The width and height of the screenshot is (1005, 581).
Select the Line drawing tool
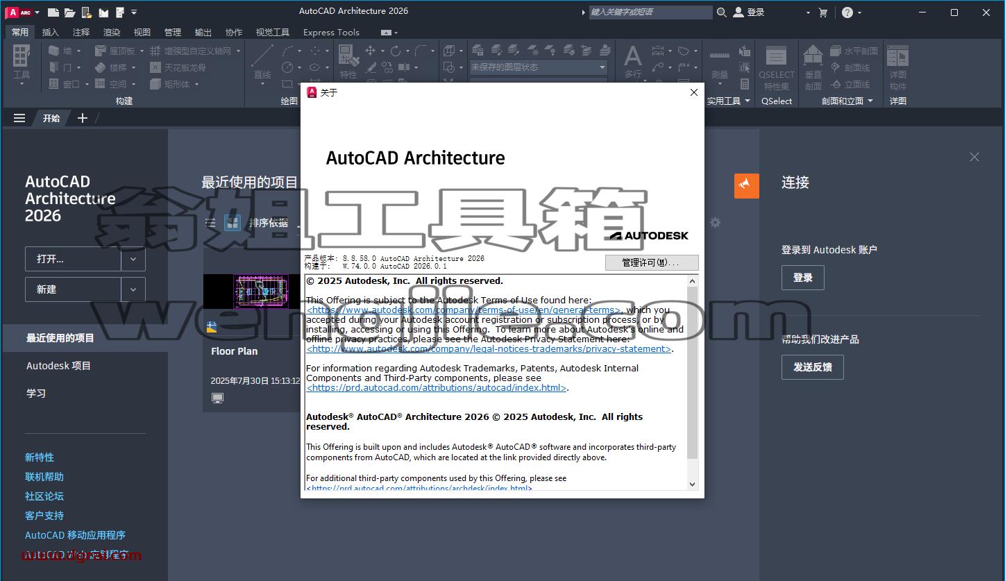click(x=262, y=62)
